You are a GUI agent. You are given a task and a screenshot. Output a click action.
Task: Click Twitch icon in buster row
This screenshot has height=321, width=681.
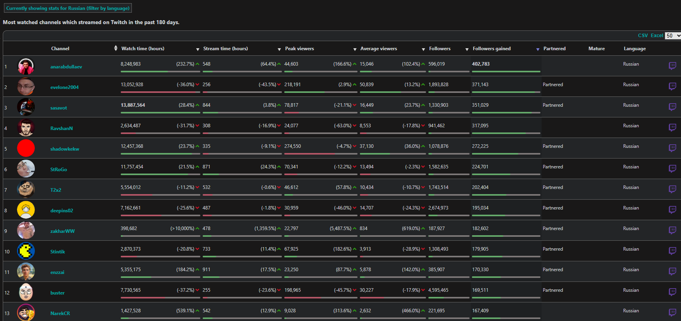click(x=672, y=292)
